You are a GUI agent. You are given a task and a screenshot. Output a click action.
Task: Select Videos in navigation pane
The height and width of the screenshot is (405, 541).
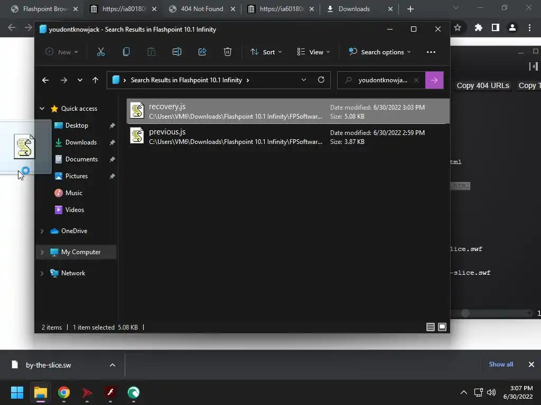tap(74, 210)
